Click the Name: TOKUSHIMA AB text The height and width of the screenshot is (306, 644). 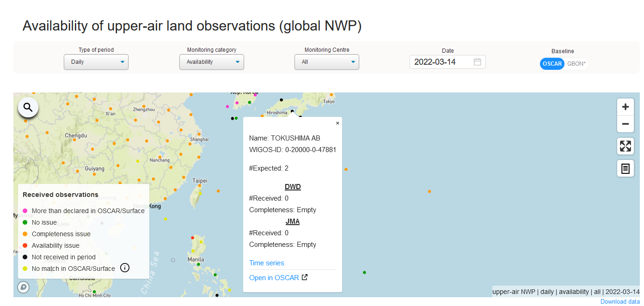tap(285, 138)
